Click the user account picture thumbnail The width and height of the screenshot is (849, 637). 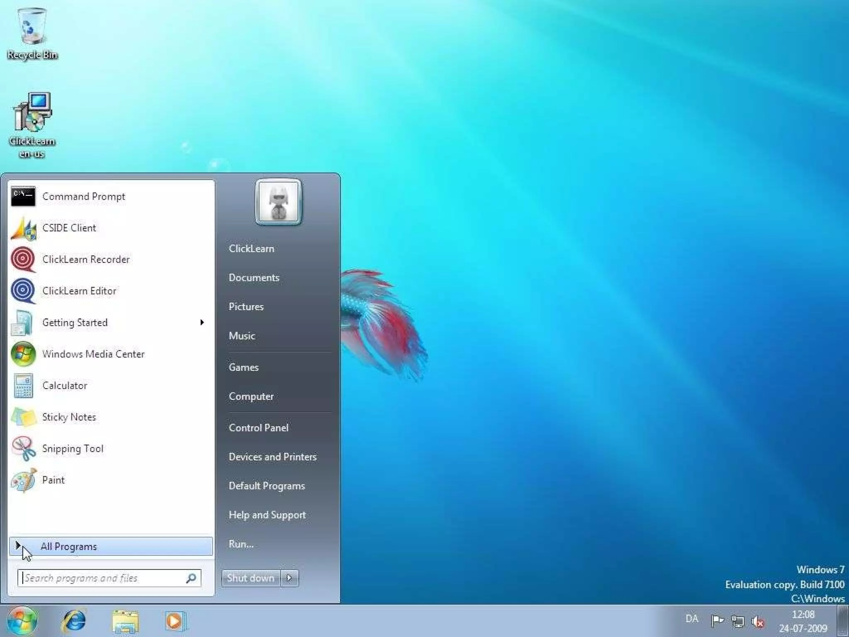pos(278,202)
